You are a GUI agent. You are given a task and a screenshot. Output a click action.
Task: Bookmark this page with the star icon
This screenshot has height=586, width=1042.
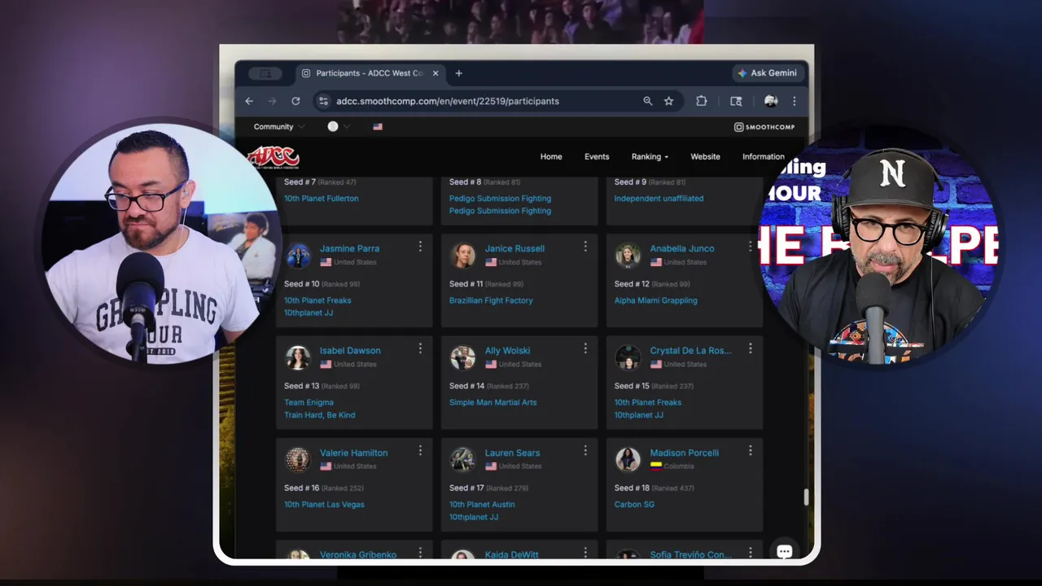tap(668, 101)
